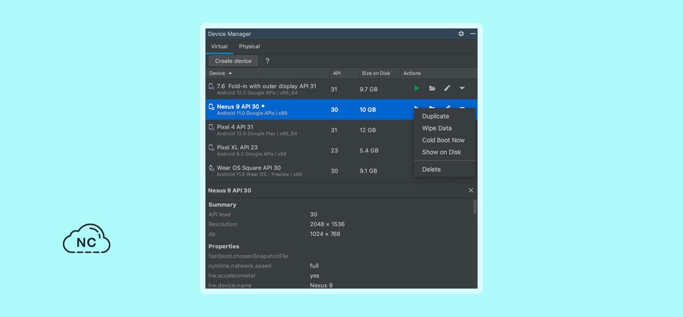Image resolution: width=683 pixels, height=317 pixels.
Task: Click the Nexus 9 API 30 device type icon
Action: (211, 107)
